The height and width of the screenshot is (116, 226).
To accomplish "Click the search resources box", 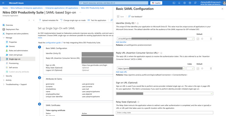I will tap(114, 3).
